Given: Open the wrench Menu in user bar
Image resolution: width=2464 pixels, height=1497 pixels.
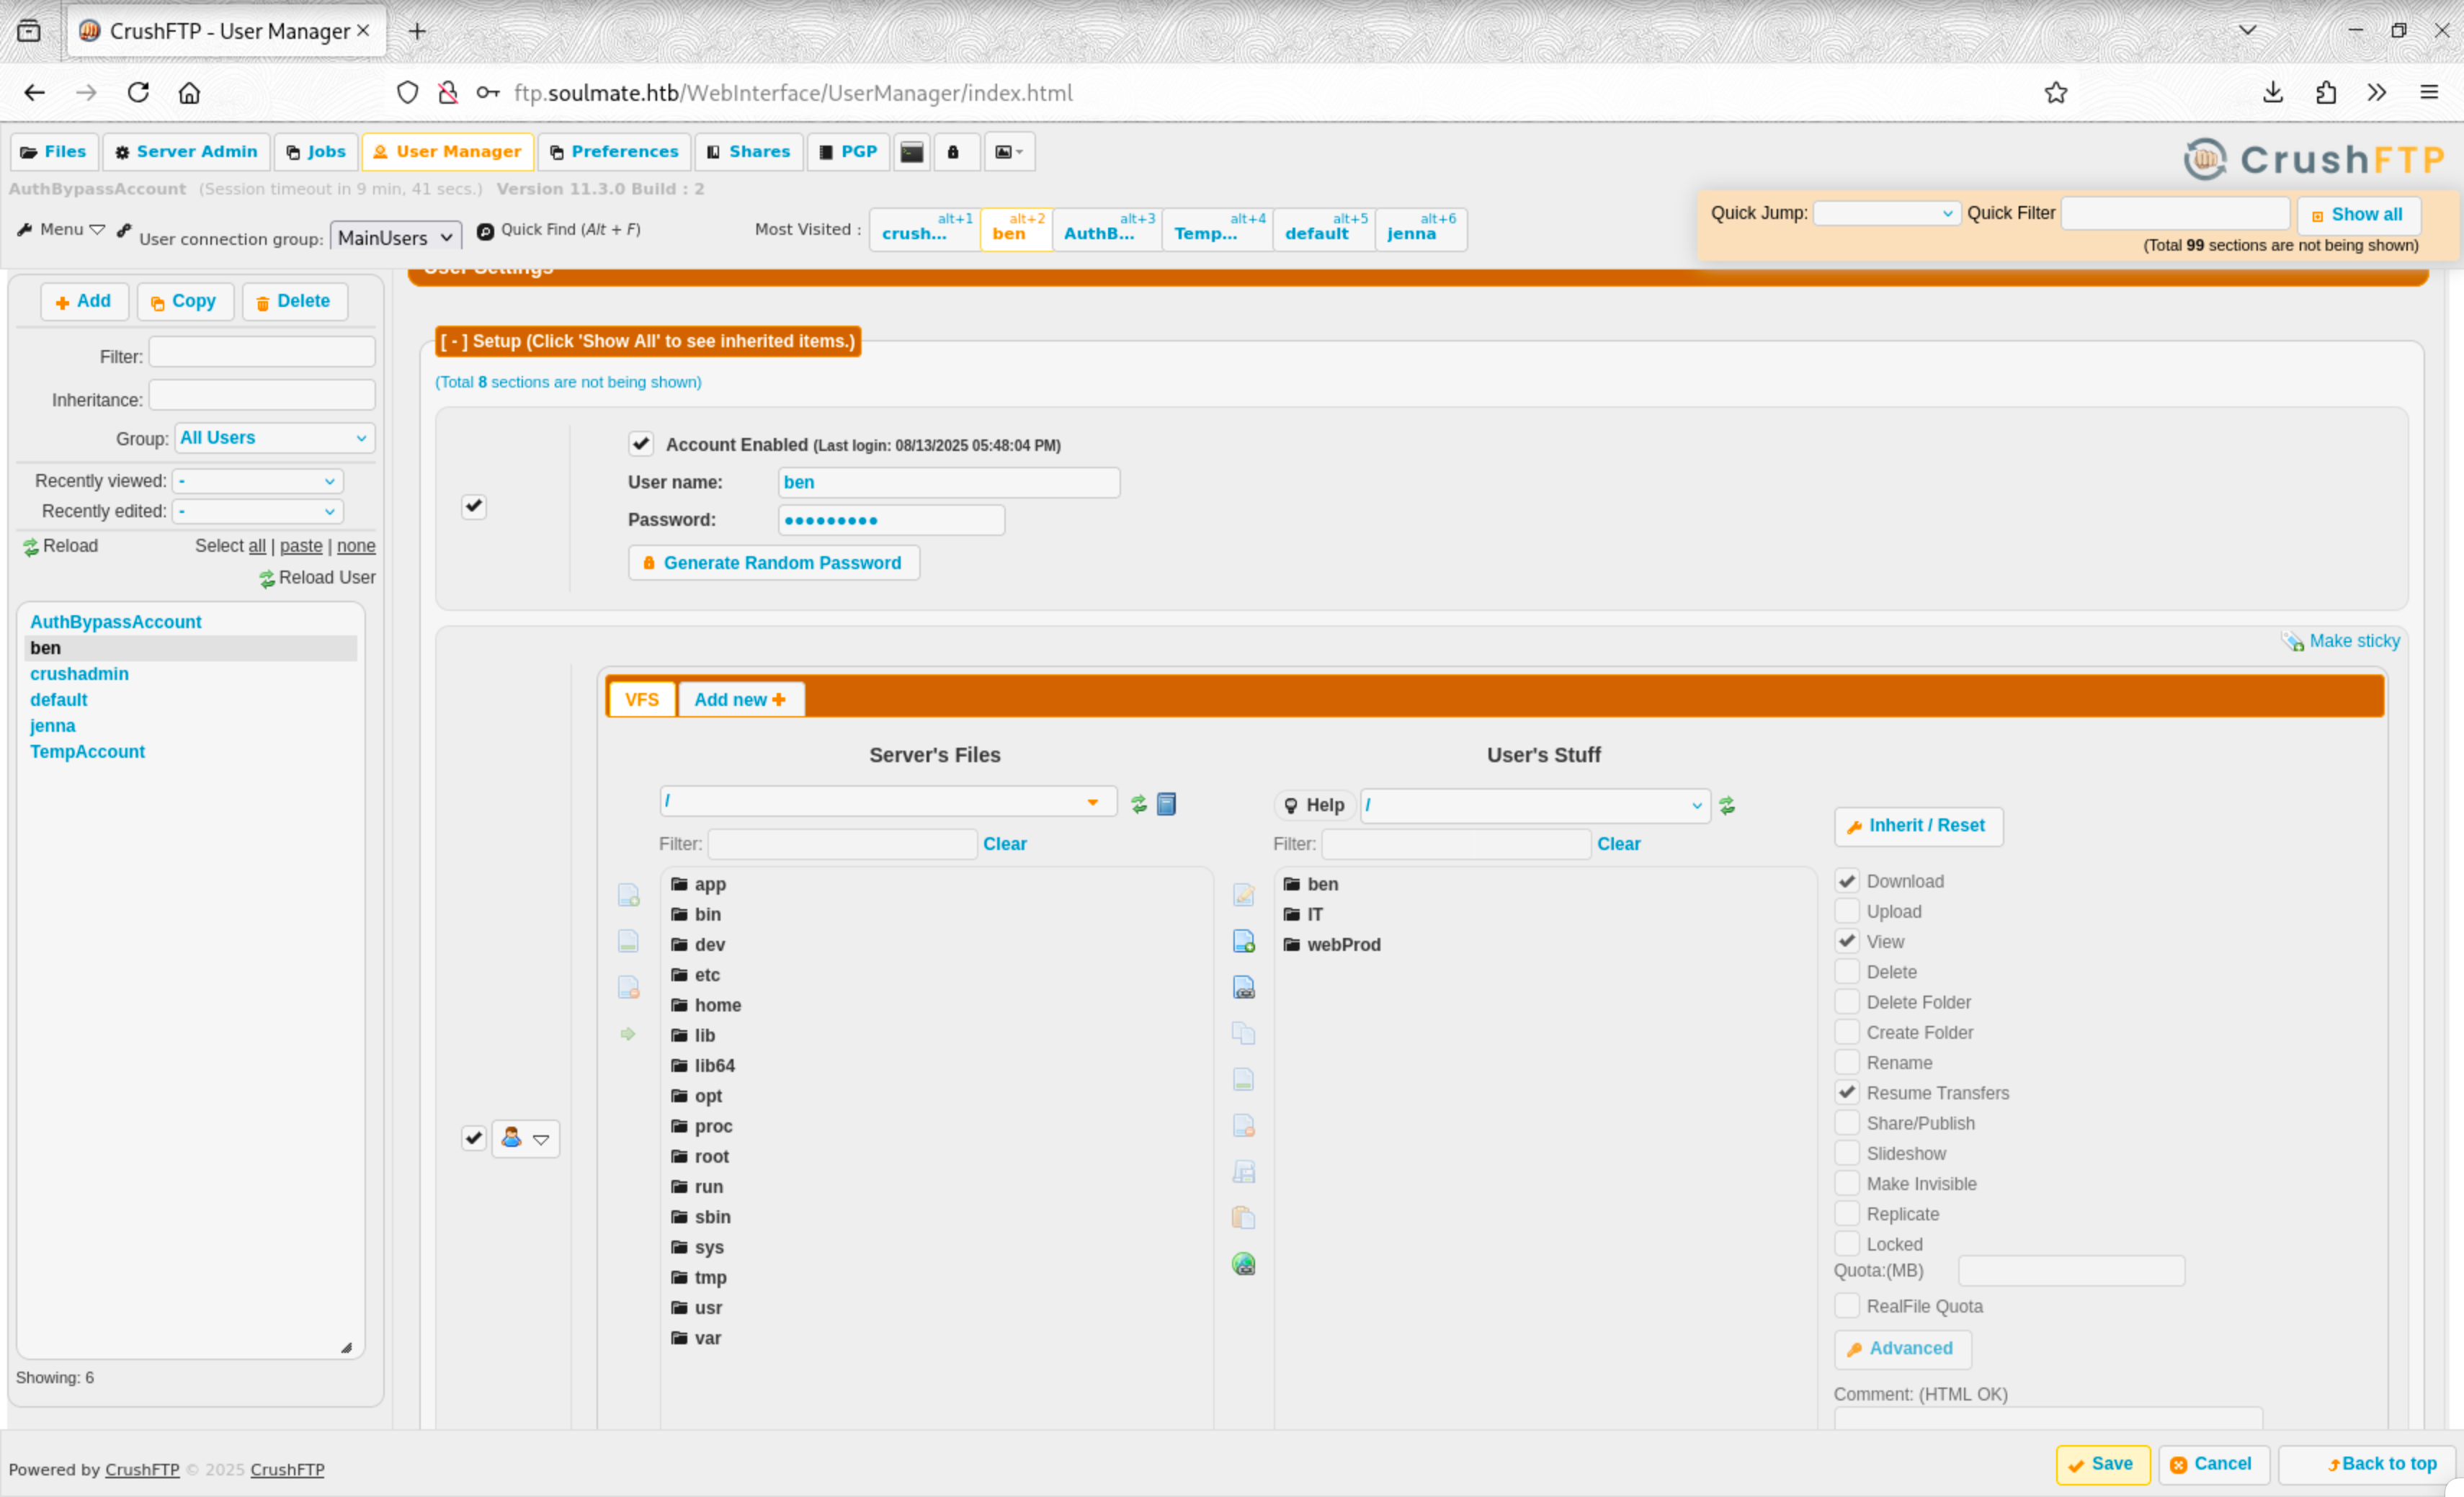Looking at the screenshot, I should tap(61, 229).
